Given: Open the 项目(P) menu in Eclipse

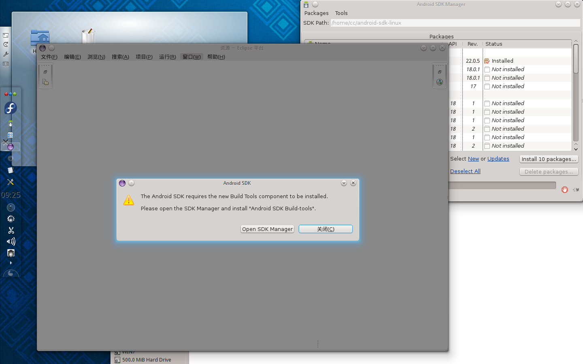Looking at the screenshot, I should click(x=144, y=57).
